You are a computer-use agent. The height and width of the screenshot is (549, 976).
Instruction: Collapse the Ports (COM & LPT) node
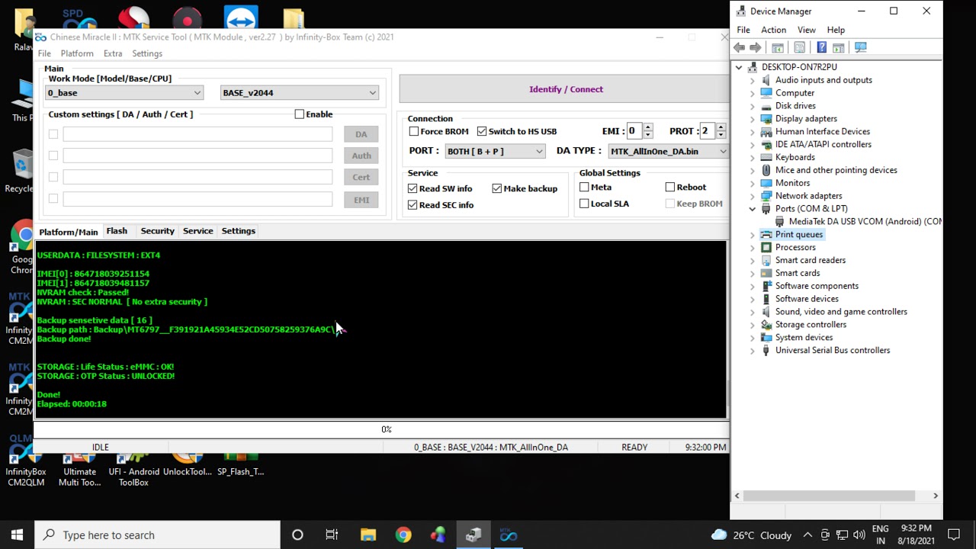click(x=753, y=209)
